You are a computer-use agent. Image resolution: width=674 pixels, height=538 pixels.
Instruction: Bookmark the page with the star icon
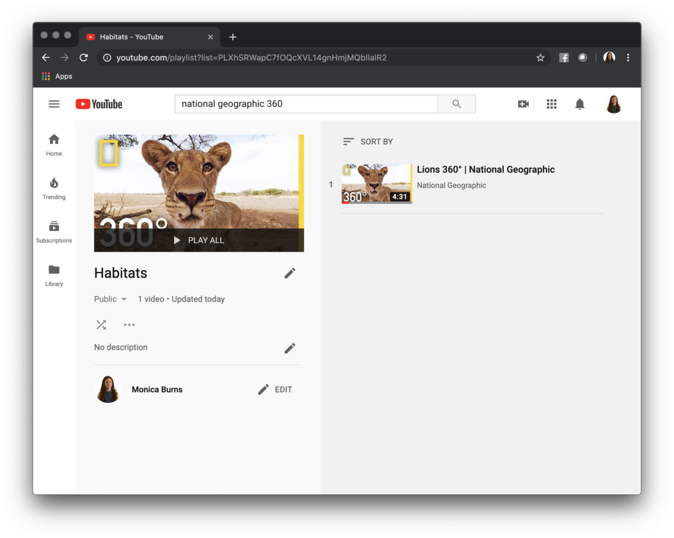tap(540, 57)
